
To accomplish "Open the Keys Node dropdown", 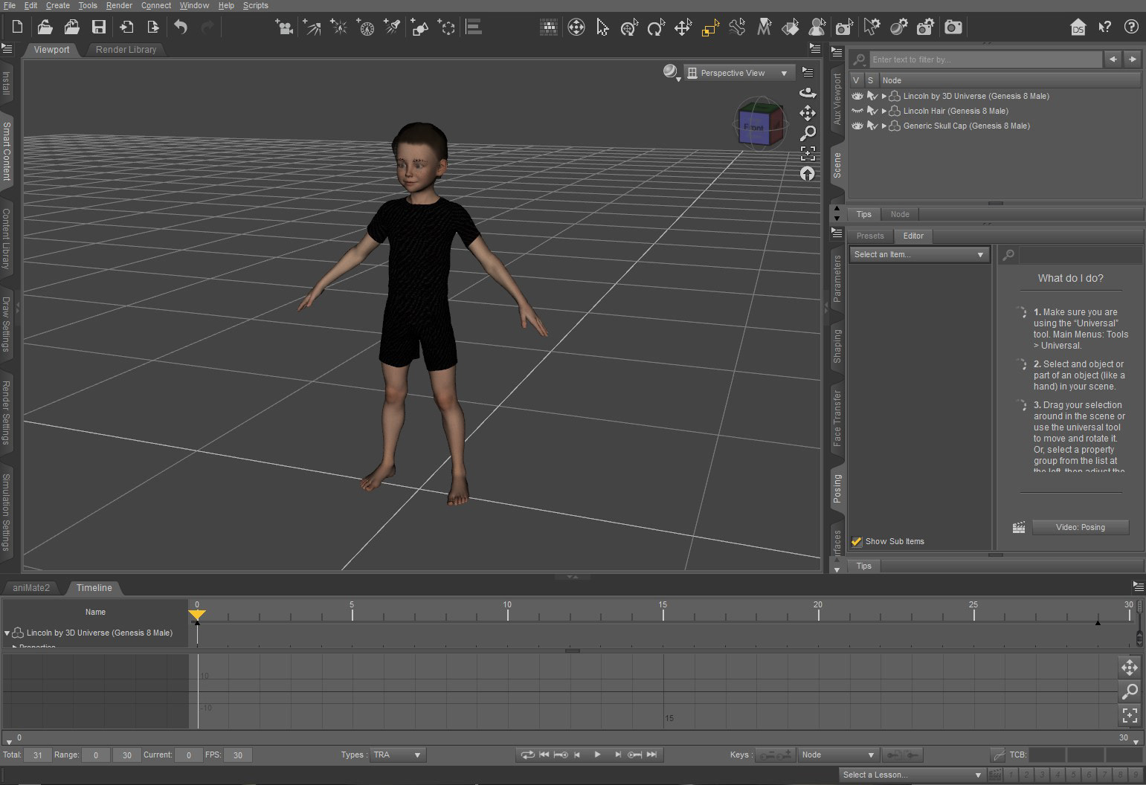I will coord(839,755).
